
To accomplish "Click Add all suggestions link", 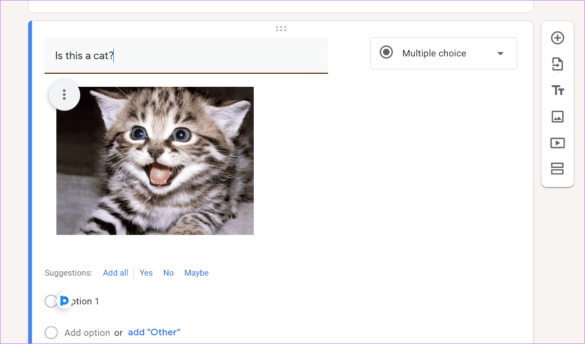I will pyautogui.click(x=115, y=273).
